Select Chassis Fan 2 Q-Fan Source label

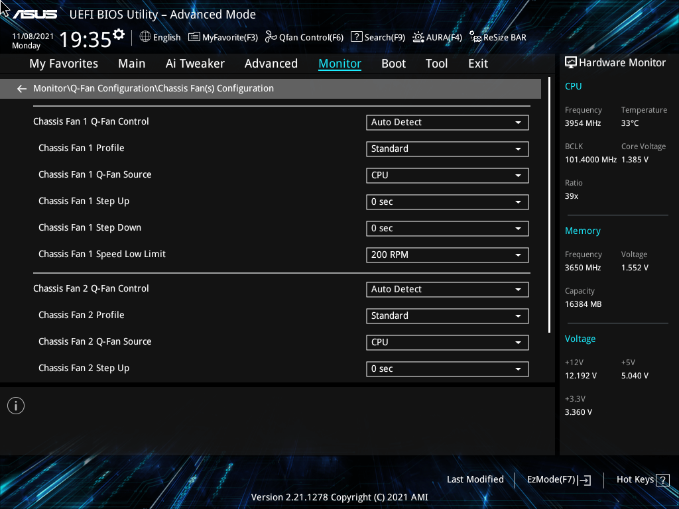95,341
